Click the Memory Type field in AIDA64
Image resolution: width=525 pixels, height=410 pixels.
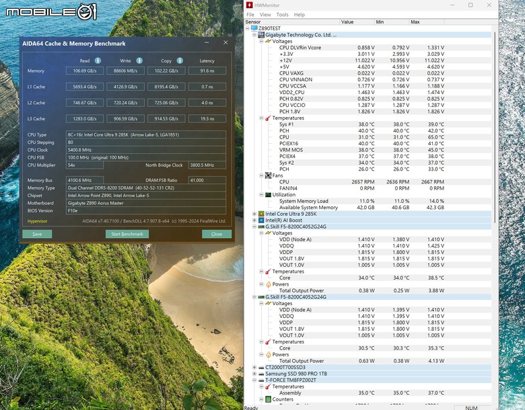pos(146,188)
